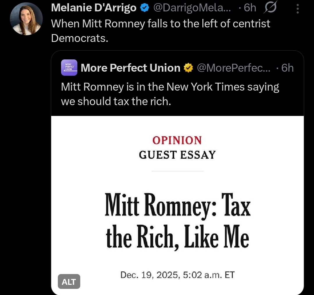Click the thin divider under GUEST ESSAY
Screen dimensions: 314x295
[x=177, y=171]
